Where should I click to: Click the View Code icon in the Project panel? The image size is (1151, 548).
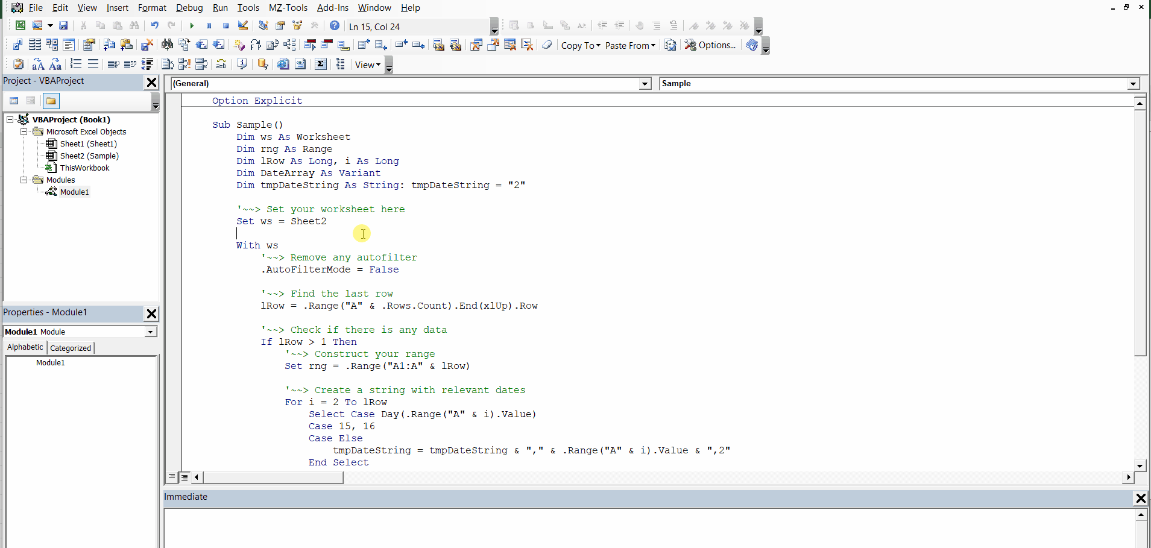(x=14, y=101)
